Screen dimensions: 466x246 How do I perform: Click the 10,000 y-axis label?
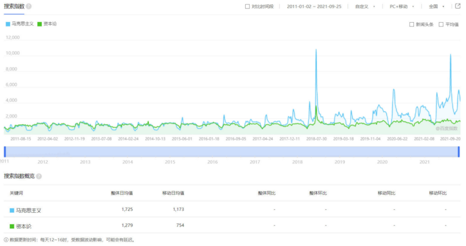13,53
